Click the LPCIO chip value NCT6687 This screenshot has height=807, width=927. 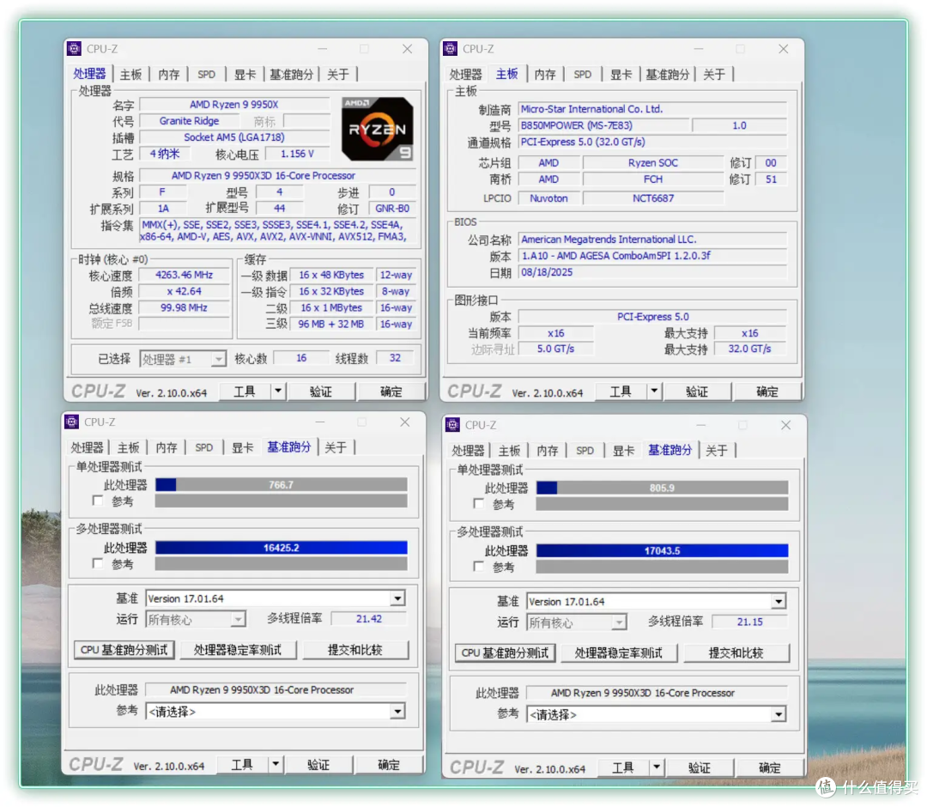pos(653,198)
